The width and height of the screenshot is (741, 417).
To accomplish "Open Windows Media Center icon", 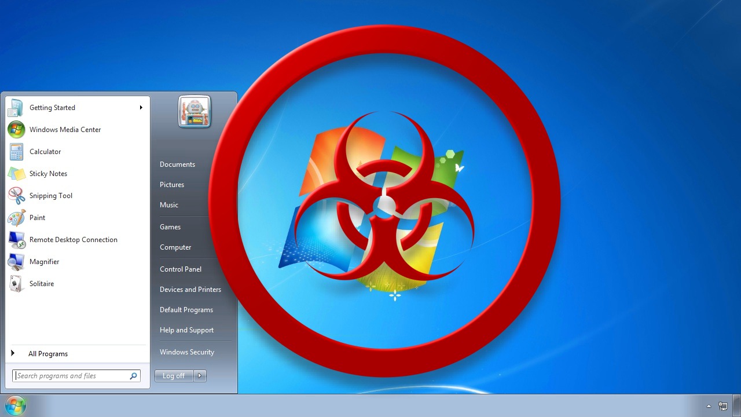I will tap(16, 130).
